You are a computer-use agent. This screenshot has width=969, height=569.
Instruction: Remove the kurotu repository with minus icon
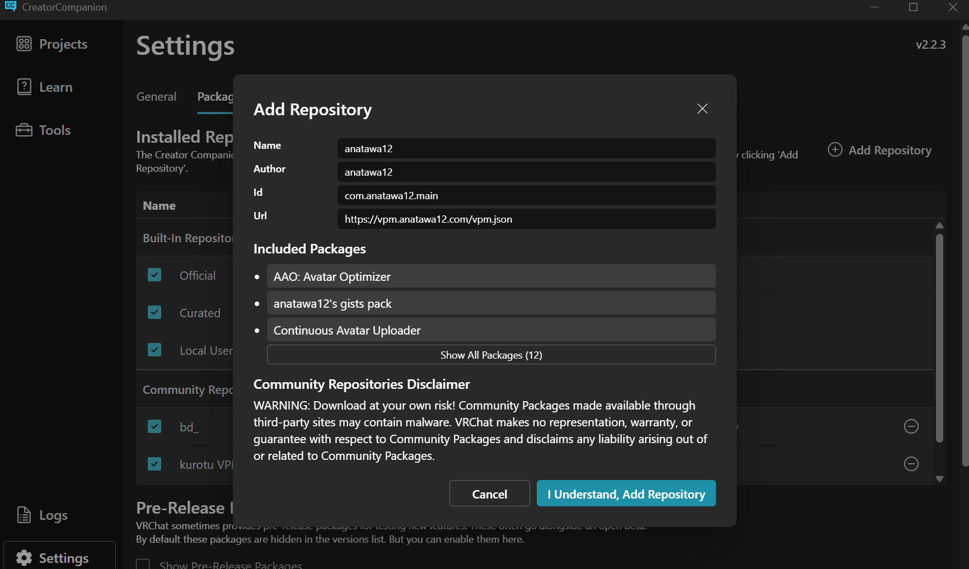point(911,464)
